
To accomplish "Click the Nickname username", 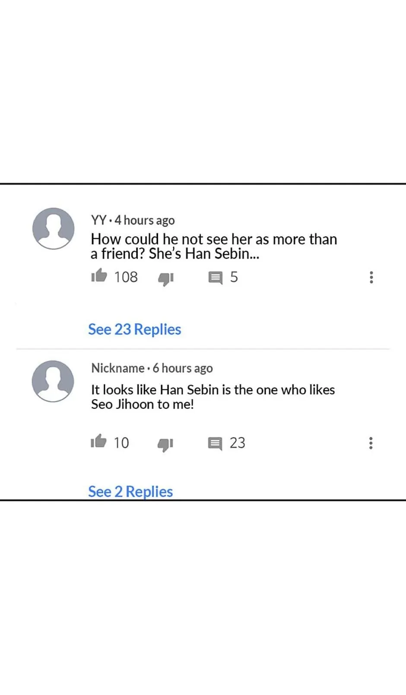I will (117, 368).
